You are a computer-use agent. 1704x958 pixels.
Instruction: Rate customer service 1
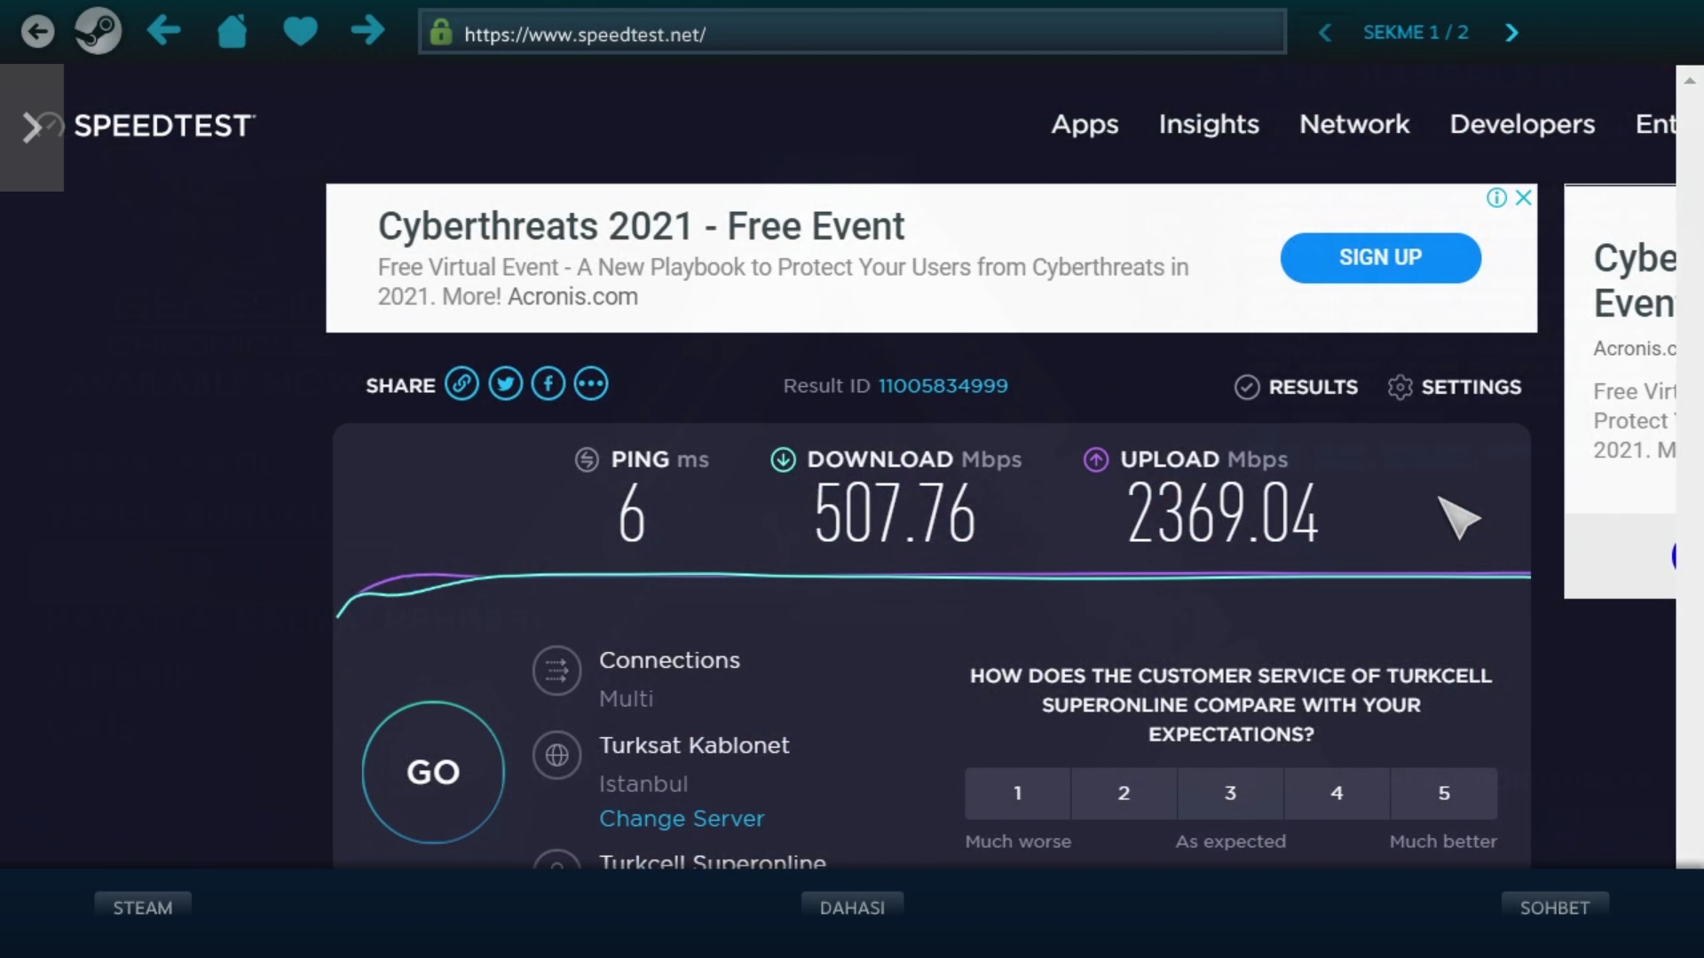1018,794
